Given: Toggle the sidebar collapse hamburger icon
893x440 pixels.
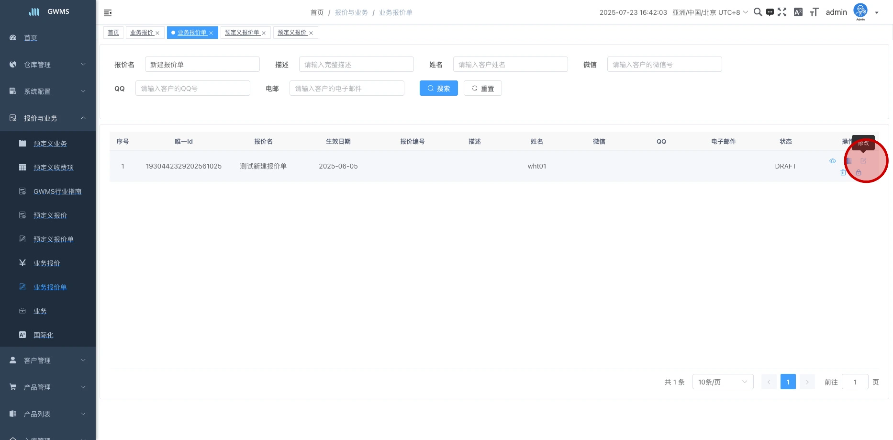Looking at the screenshot, I should 108,13.
